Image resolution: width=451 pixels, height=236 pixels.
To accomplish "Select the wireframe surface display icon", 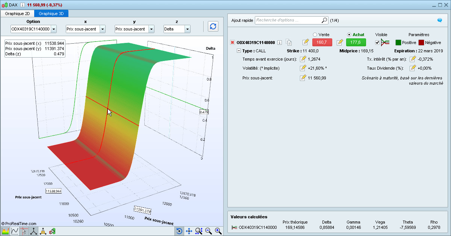I will tap(15, 231).
